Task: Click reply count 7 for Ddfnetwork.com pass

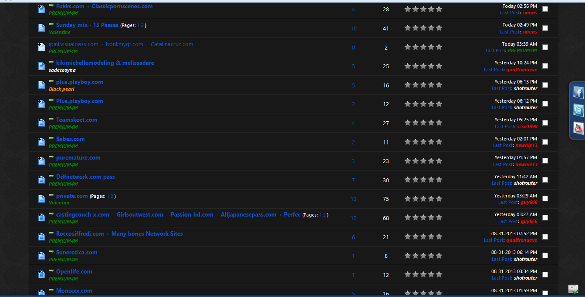Action: (x=353, y=180)
